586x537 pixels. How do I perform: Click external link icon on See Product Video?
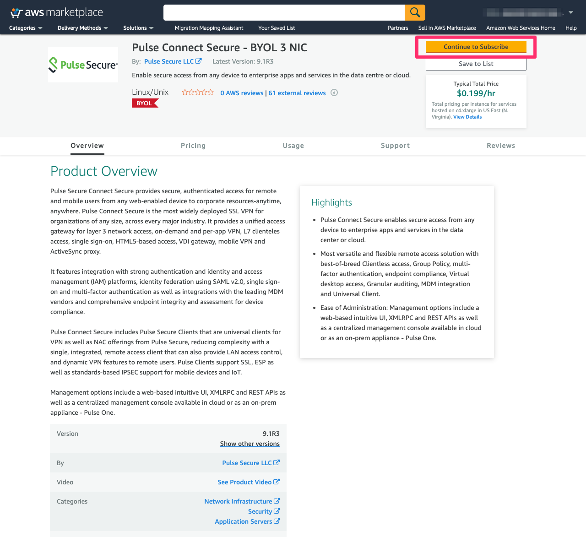pyautogui.click(x=277, y=482)
